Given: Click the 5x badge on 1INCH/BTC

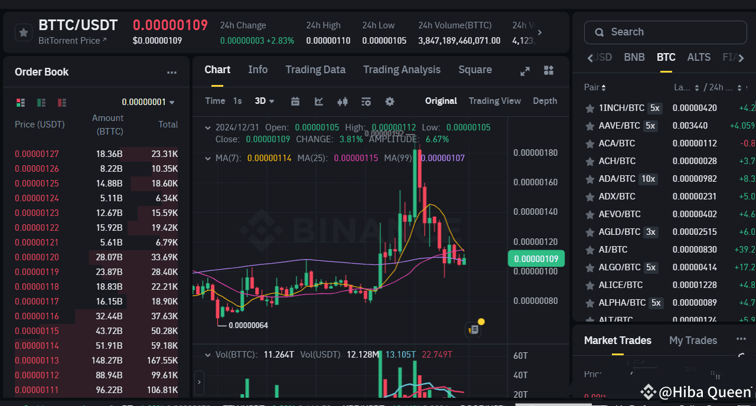Looking at the screenshot, I should [x=654, y=109].
